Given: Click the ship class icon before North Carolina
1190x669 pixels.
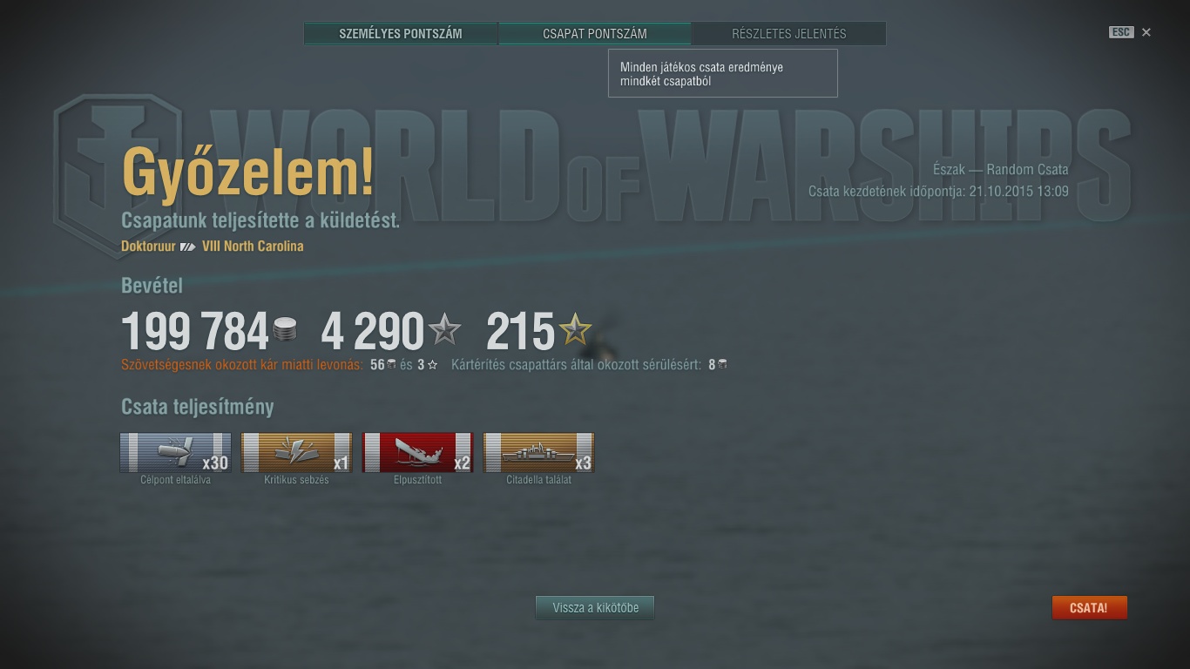Looking at the screenshot, I should [x=188, y=247].
